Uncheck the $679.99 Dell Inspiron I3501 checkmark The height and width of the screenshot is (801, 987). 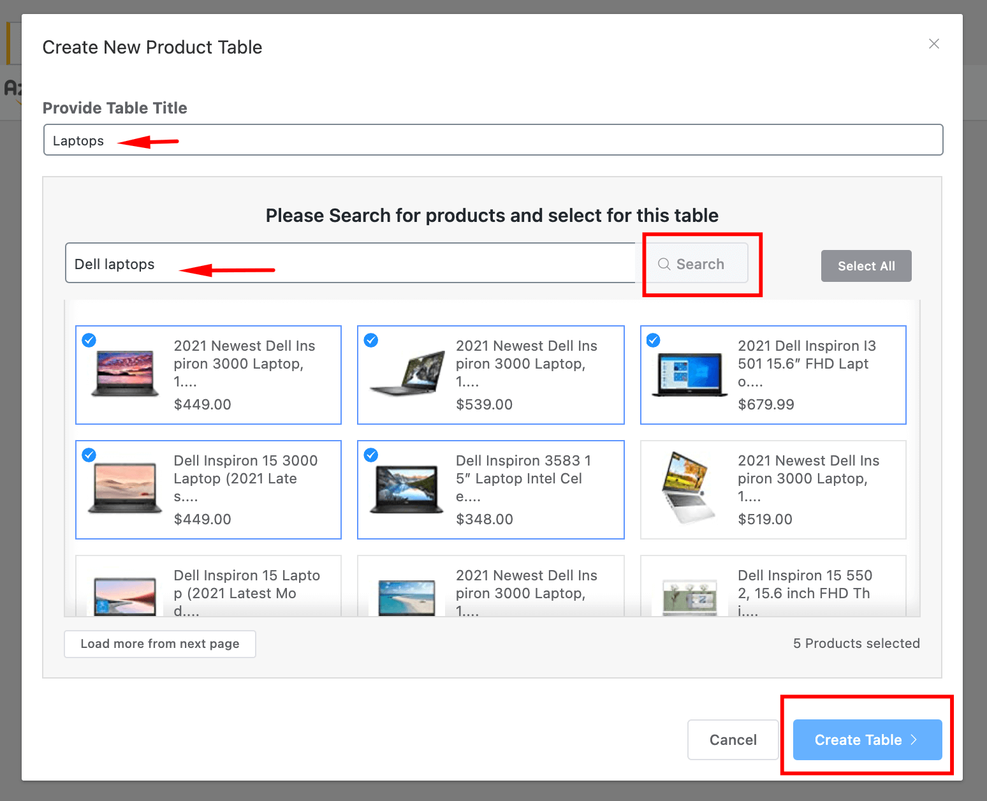coord(654,341)
